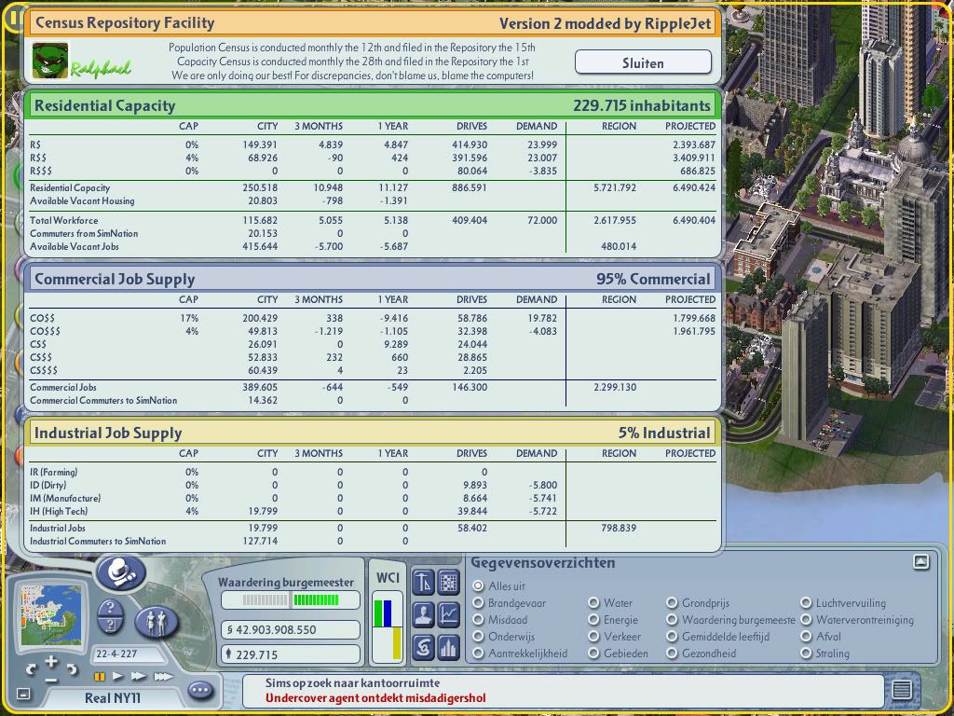
Task: Click the IH (High Tech) row label
Action: pyautogui.click(x=59, y=512)
